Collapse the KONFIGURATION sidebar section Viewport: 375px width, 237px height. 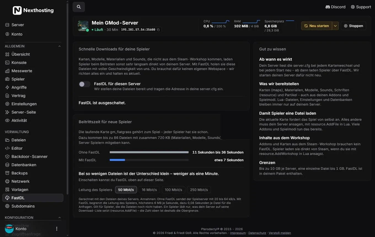coord(60,218)
